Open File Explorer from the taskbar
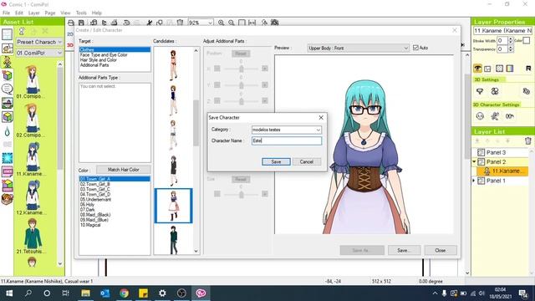Screen dimensions: 535x301 [x=85, y=293]
